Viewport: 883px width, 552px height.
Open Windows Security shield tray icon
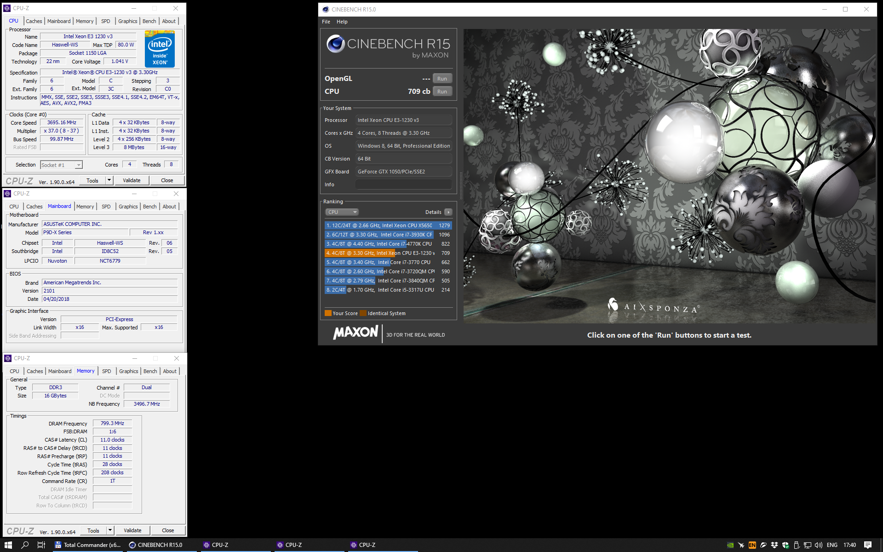(786, 545)
